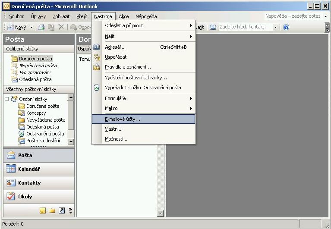Click the Notes icon in navigation pane bottom
Screen dimensions: 331x229
43,210
